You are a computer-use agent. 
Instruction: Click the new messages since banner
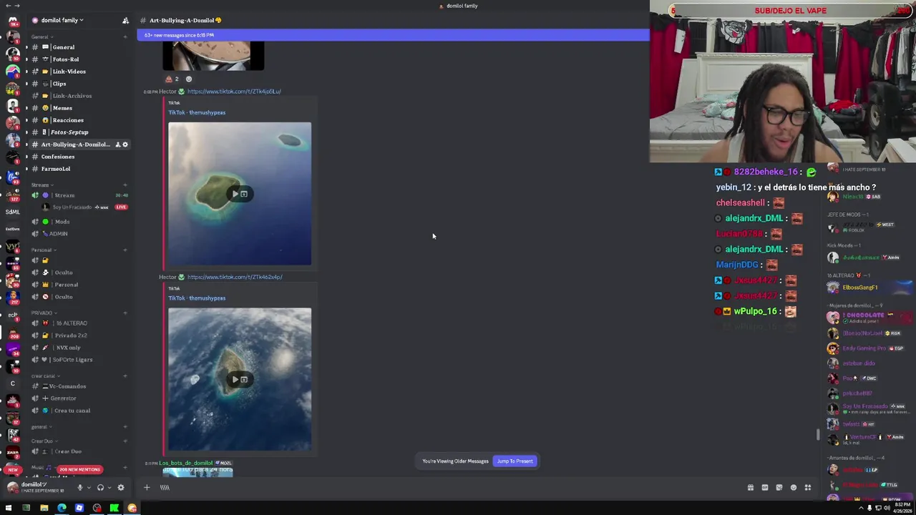393,35
